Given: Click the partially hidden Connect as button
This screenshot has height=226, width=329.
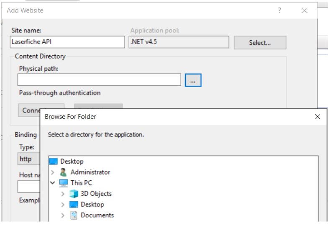Looking at the screenshot, I should tap(29, 110).
